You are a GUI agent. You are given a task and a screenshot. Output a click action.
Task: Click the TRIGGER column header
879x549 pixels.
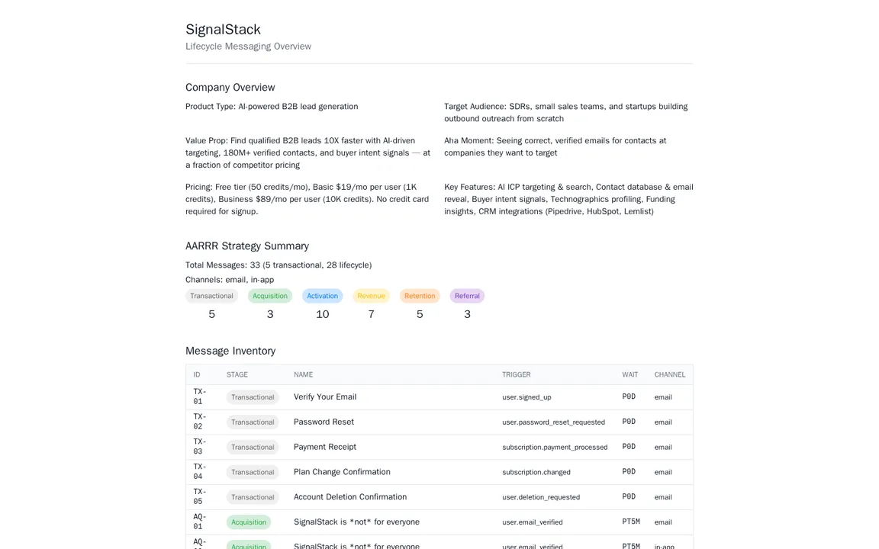click(x=516, y=374)
